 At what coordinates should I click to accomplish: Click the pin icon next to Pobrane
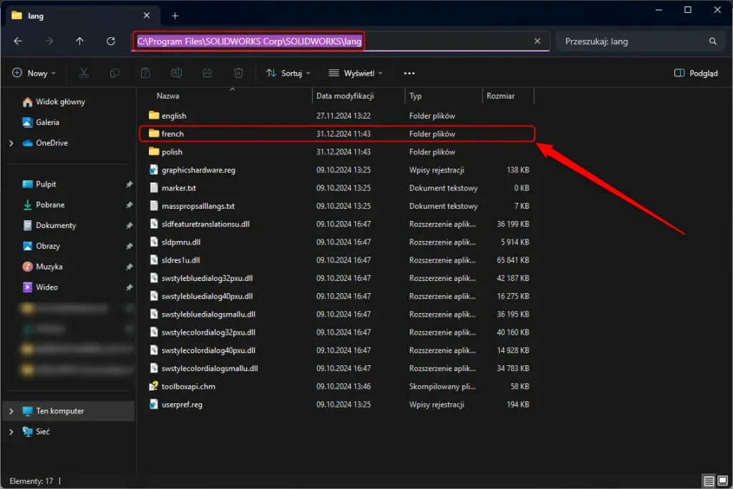(x=129, y=205)
